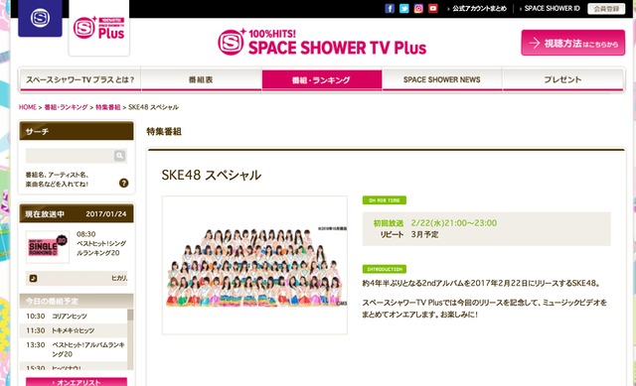The image size is (636, 386).
Task: Open ベストヒット!シングルランキング20 program link
Action: point(101,248)
